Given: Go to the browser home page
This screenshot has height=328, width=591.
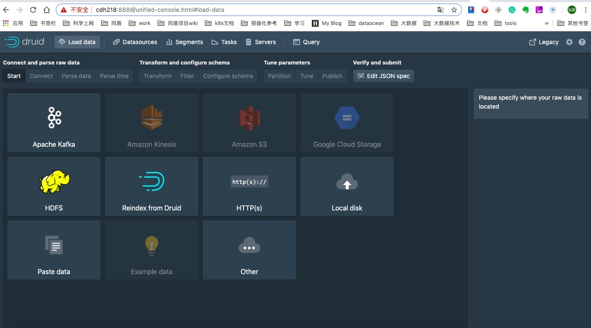Looking at the screenshot, I should [47, 10].
